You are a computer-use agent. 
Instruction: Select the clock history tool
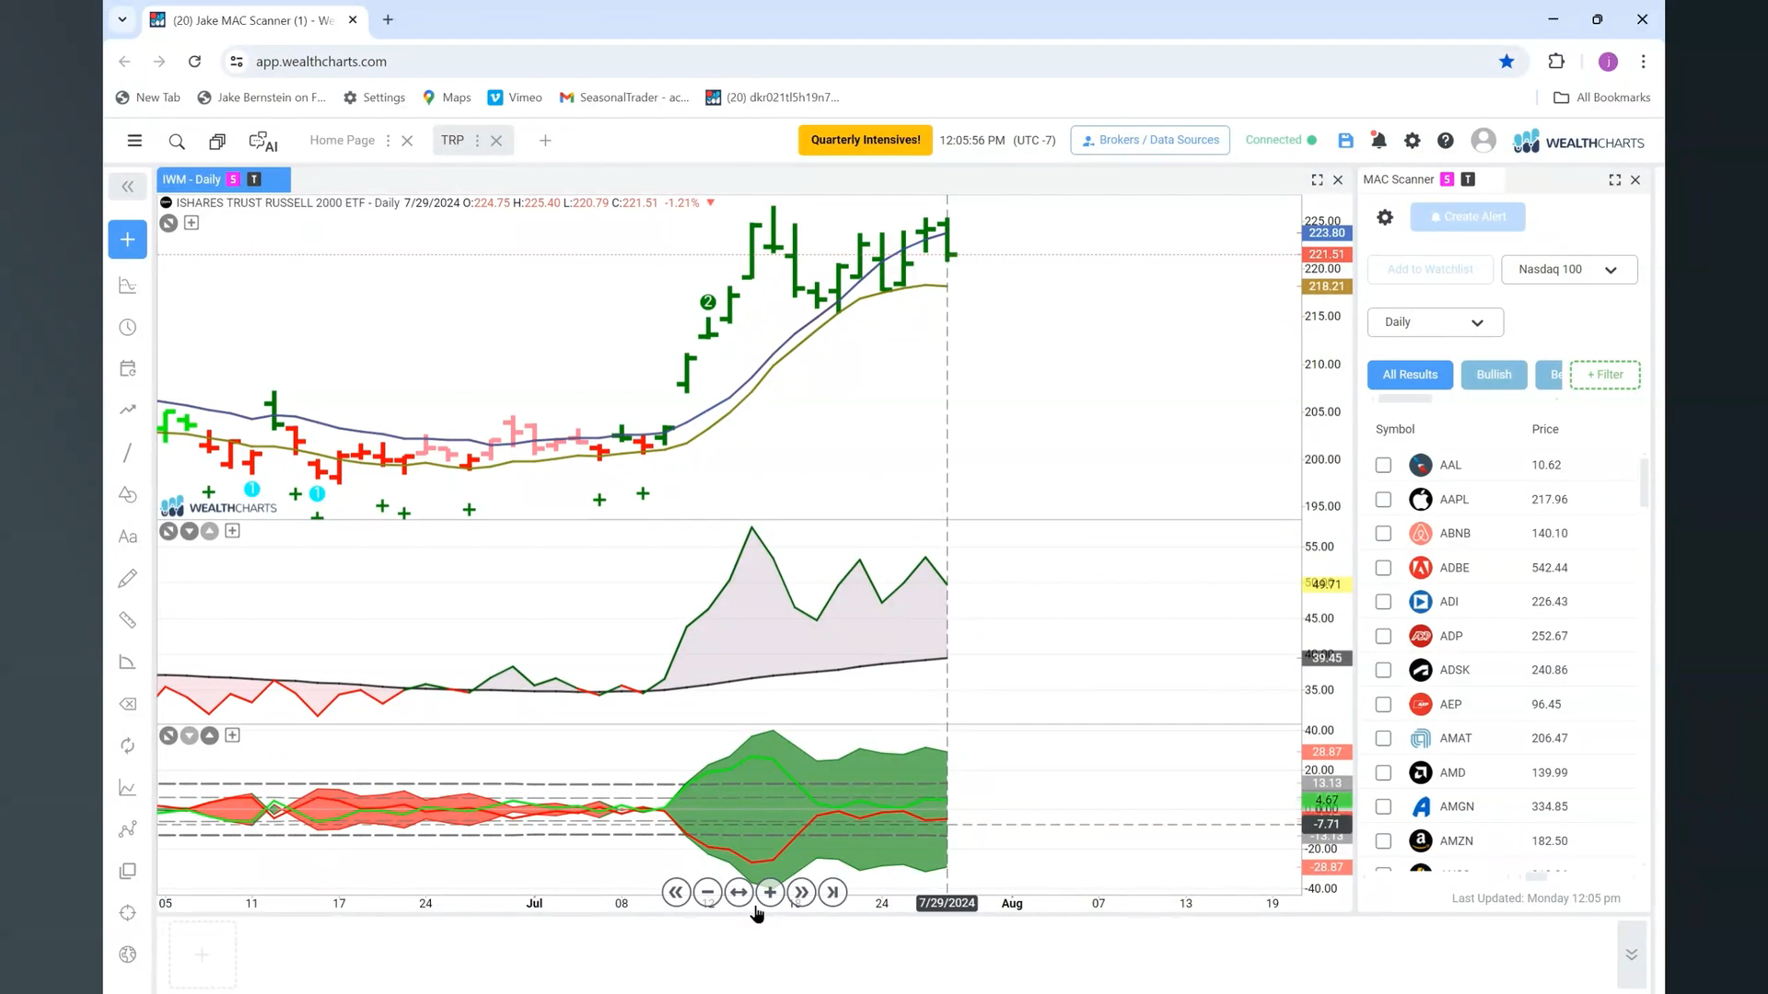(x=128, y=328)
